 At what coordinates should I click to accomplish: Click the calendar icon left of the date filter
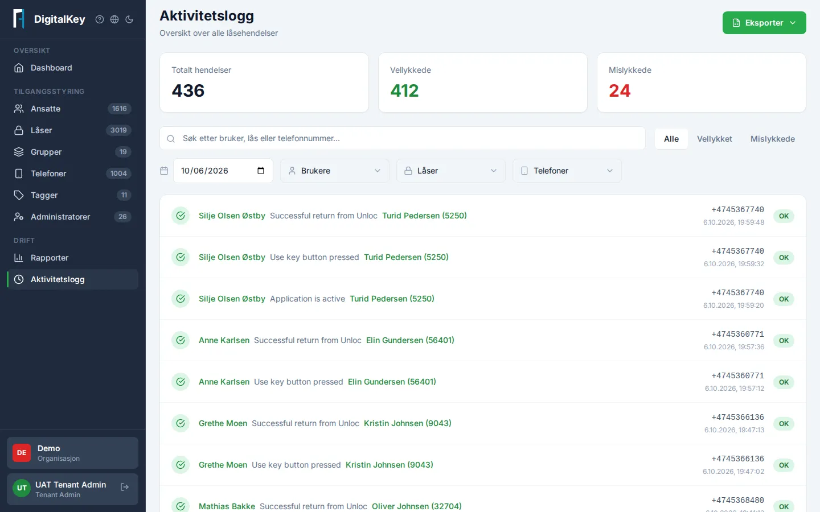(x=164, y=171)
